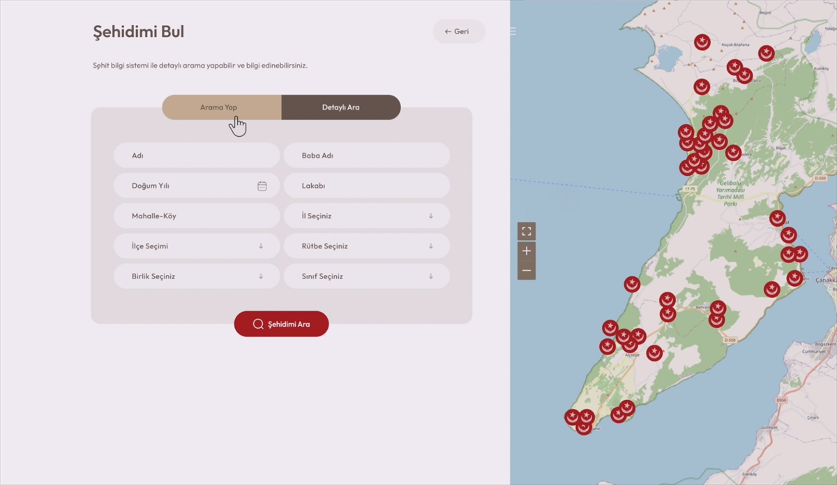Image resolution: width=837 pixels, height=485 pixels.
Task: Go back with the Geri button
Action: coord(458,31)
